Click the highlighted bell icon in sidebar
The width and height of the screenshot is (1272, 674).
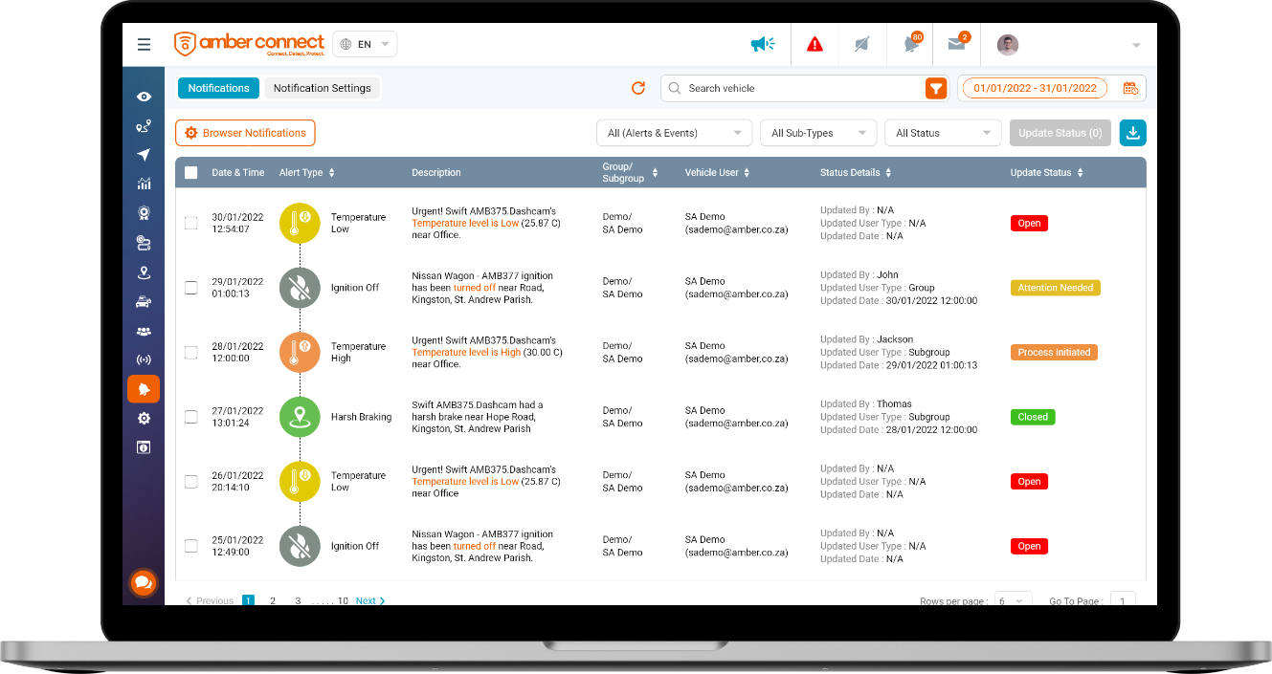tap(144, 389)
